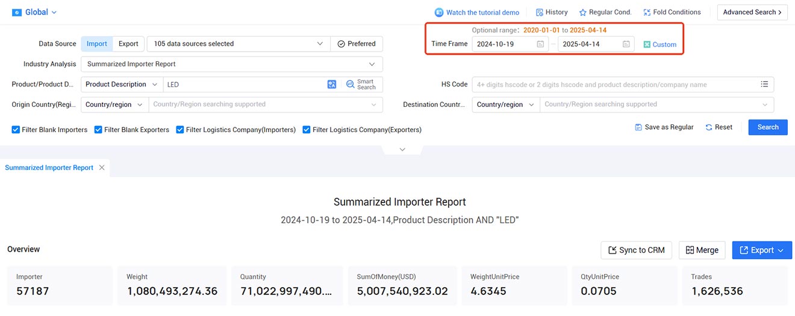Click Sync to CRM
795x316 pixels.
point(637,250)
